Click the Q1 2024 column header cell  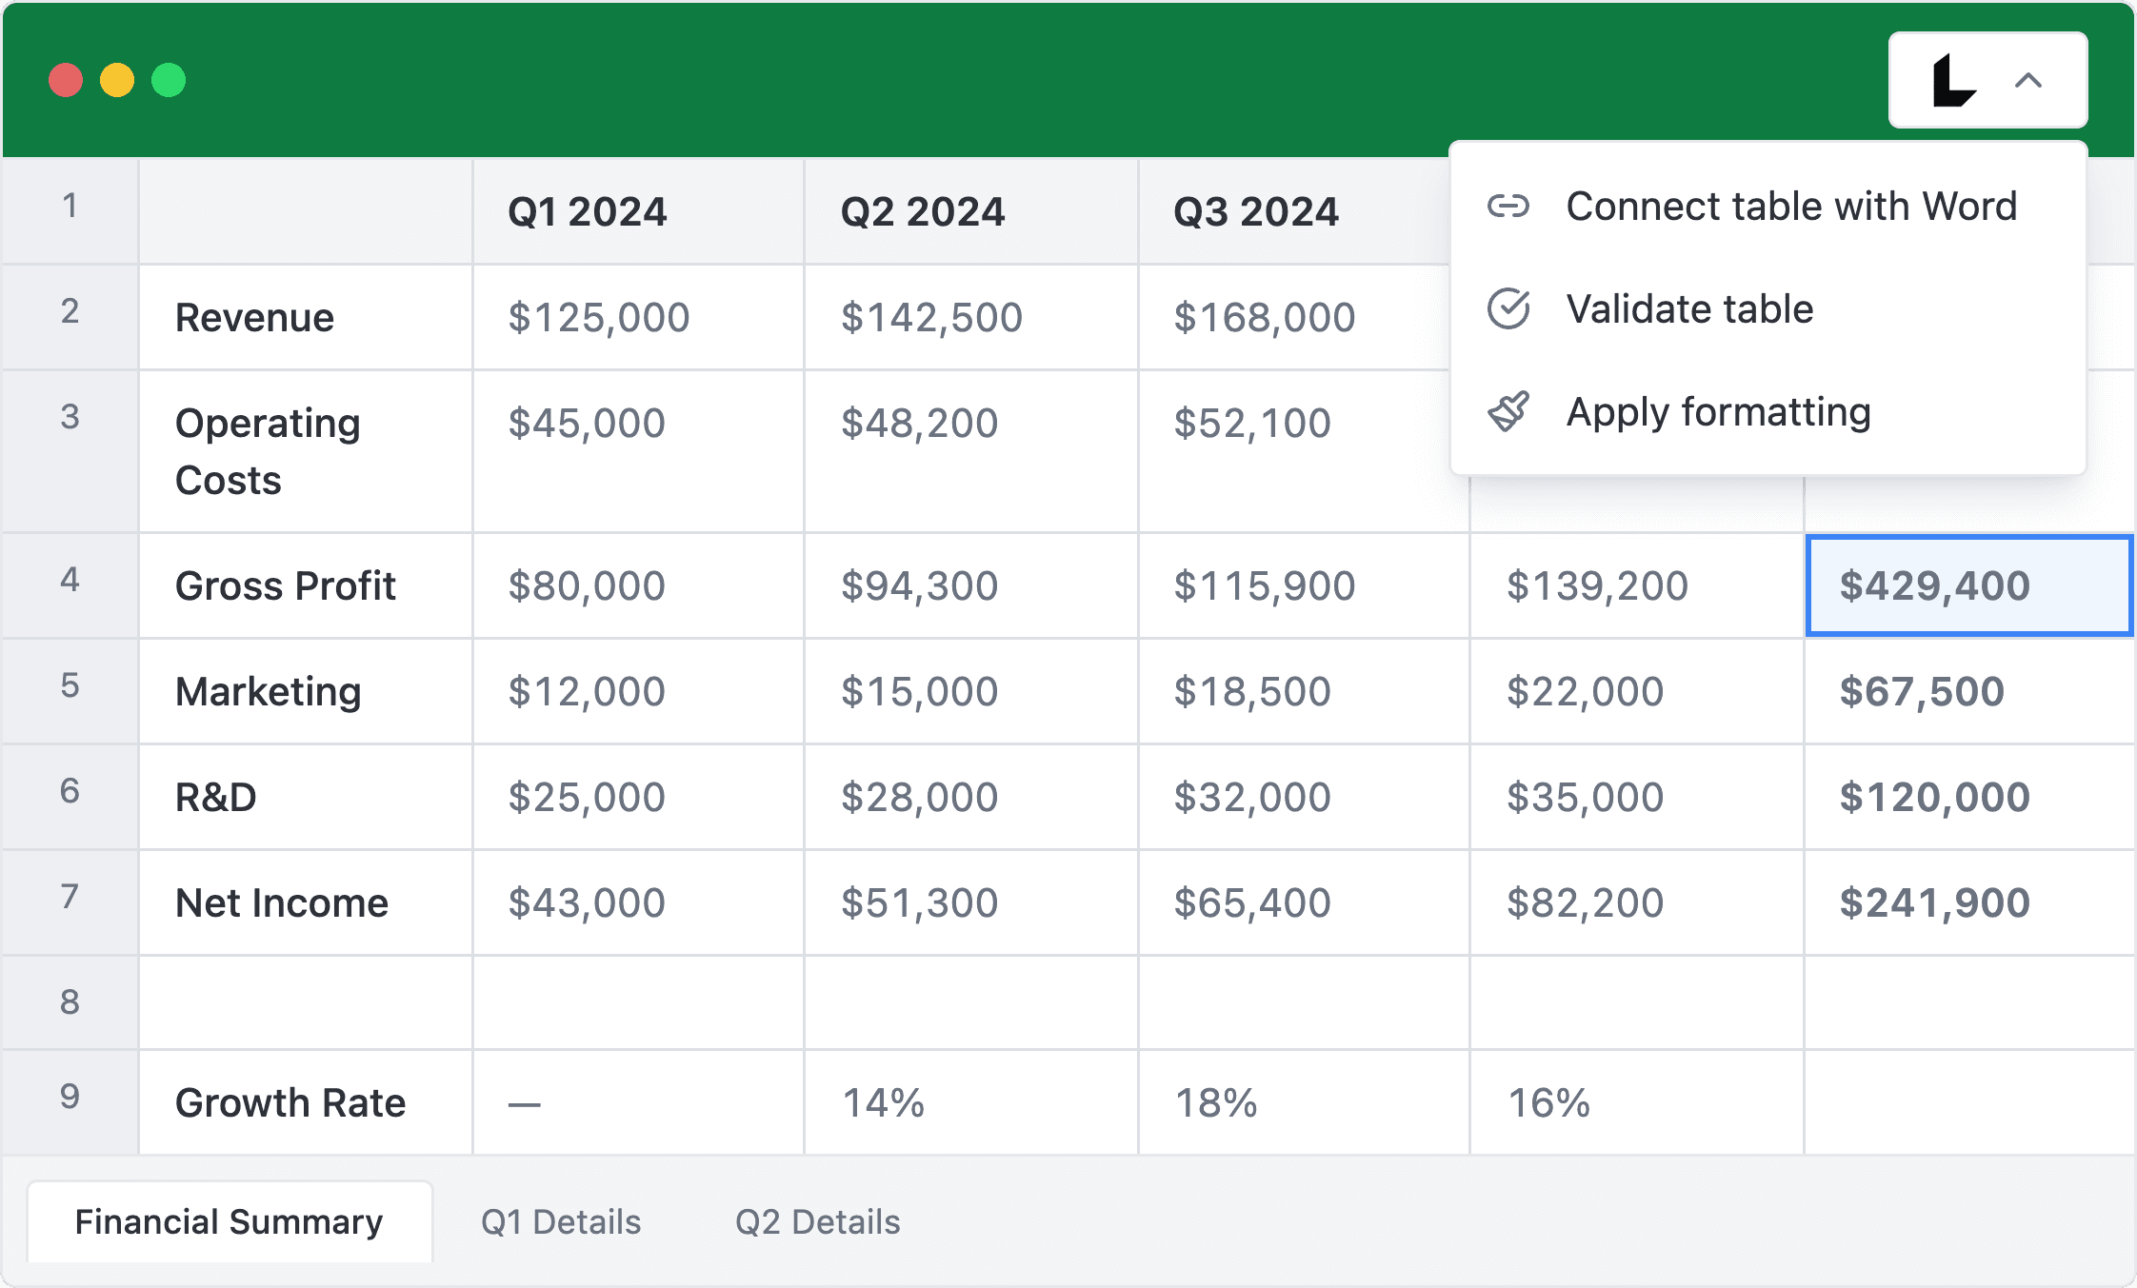coord(637,211)
